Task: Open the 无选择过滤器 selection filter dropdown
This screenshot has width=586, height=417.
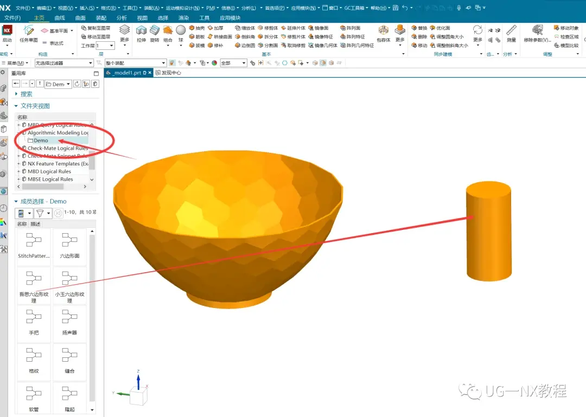Action: coord(63,63)
